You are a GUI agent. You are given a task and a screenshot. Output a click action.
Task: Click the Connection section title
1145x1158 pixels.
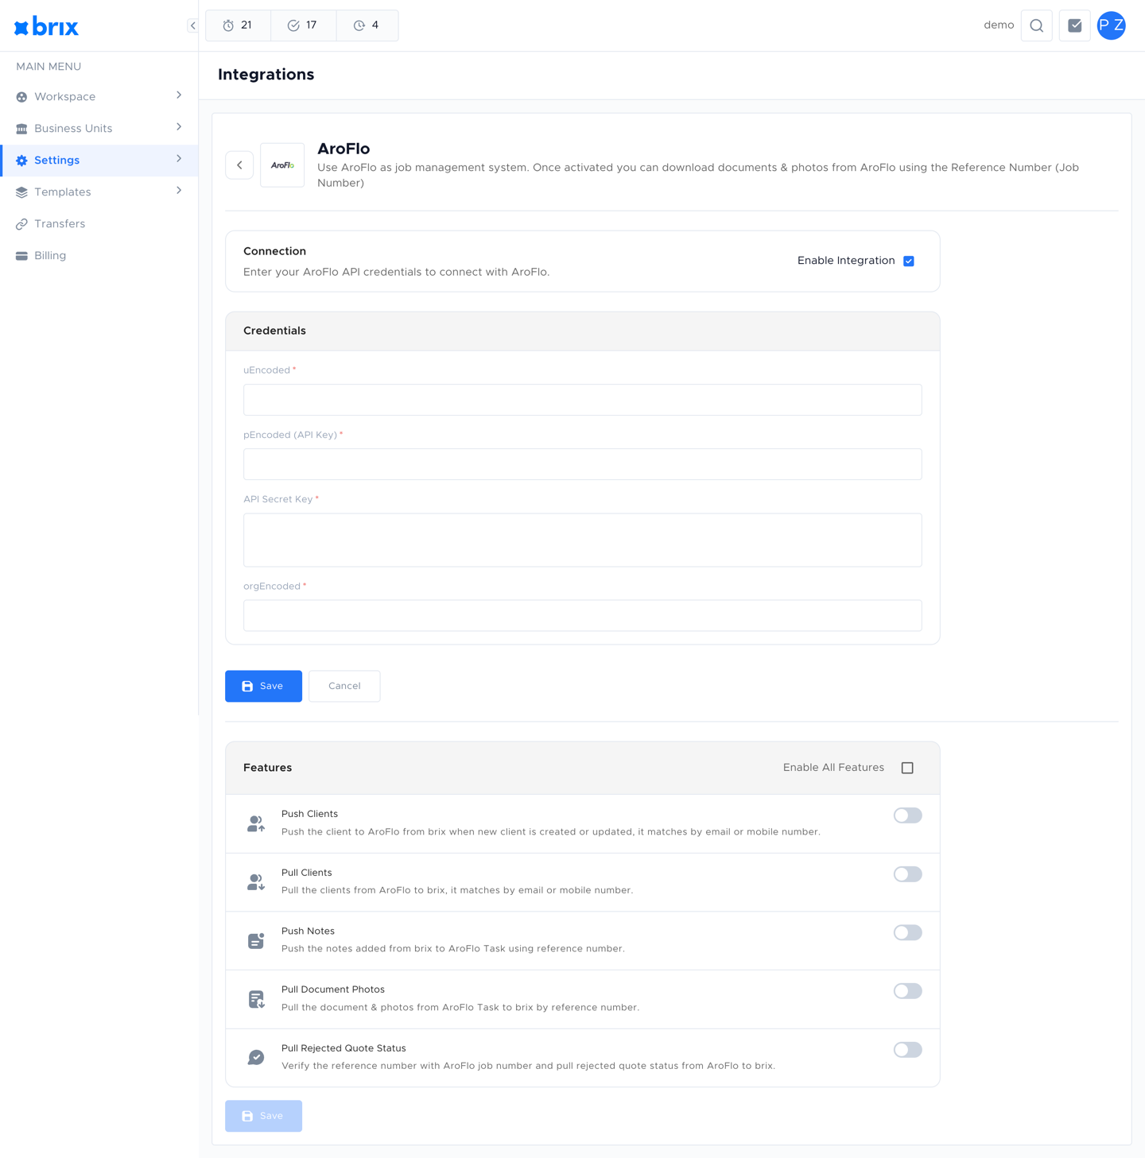274,251
